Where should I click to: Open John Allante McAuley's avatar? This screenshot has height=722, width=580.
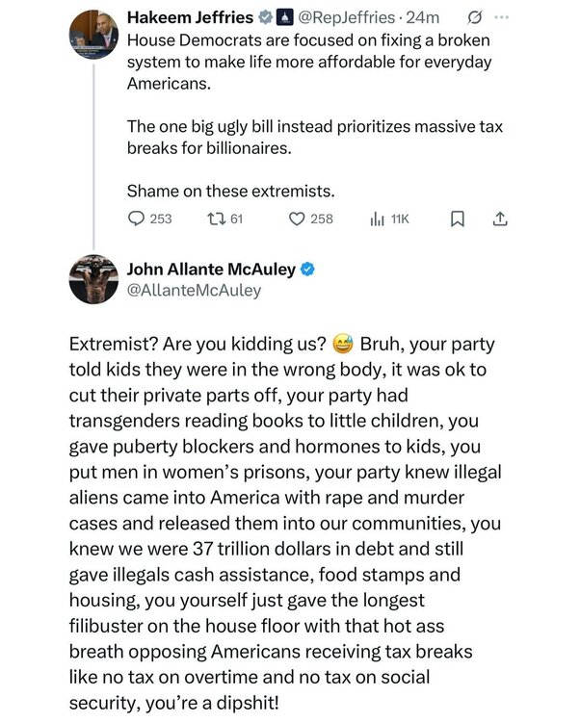point(94,279)
